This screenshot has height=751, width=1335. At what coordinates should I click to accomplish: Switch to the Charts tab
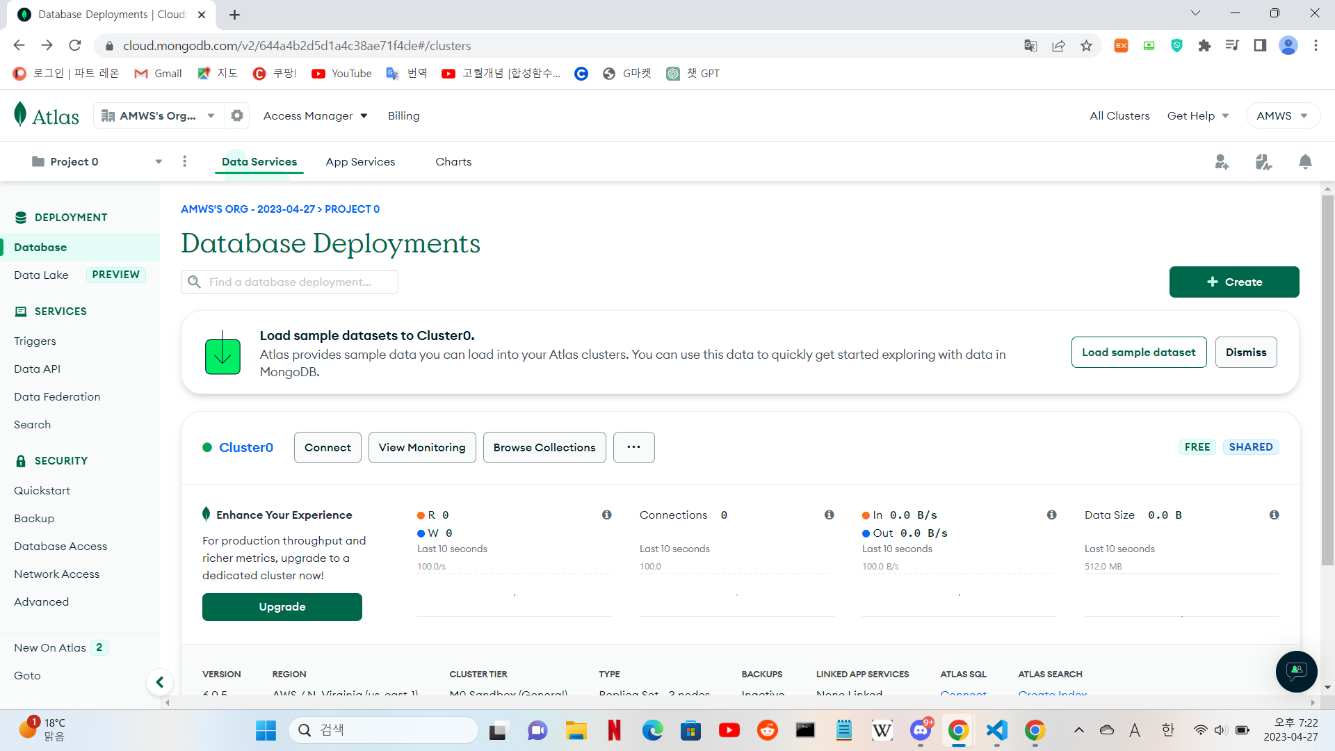click(x=453, y=162)
